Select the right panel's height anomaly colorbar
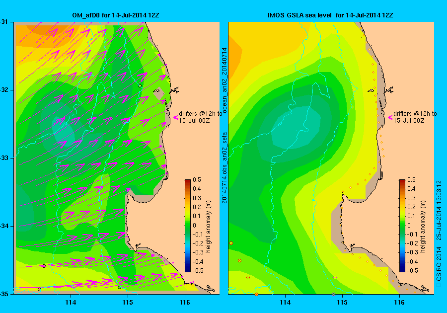 pos(402,226)
